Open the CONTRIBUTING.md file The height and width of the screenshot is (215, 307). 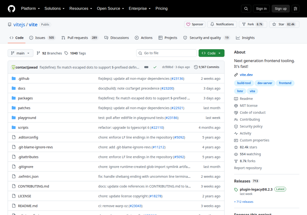(34, 186)
